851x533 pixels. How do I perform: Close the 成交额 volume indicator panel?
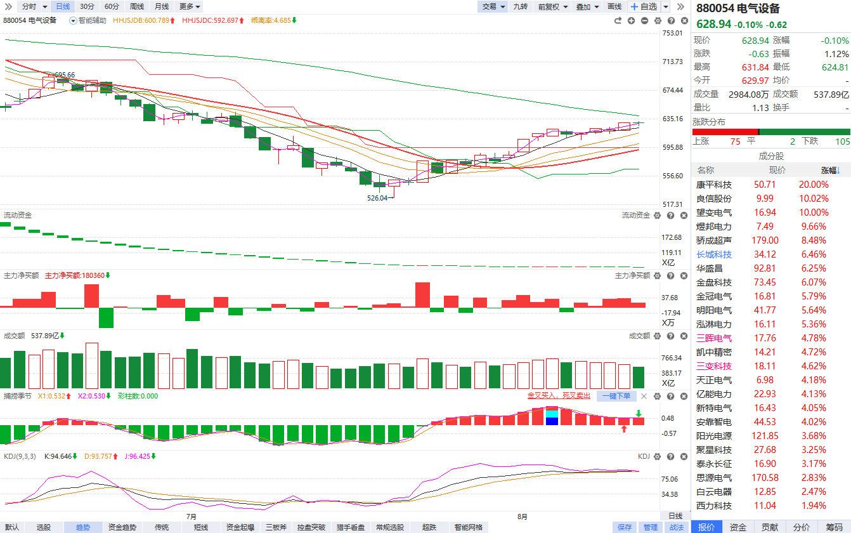[x=684, y=336]
